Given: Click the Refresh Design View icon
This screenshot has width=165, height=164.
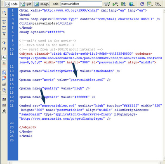Looking at the screenshot, I should pos(142,4).
